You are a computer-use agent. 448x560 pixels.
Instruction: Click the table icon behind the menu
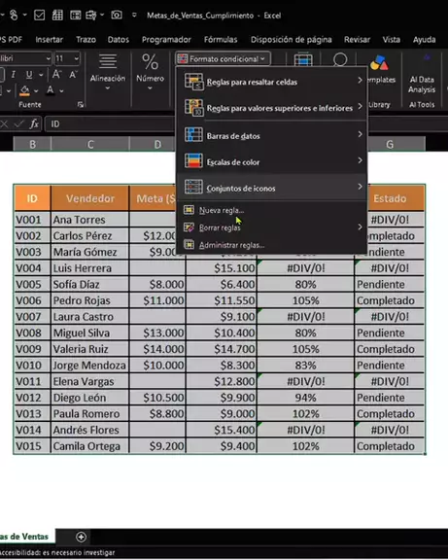click(303, 59)
